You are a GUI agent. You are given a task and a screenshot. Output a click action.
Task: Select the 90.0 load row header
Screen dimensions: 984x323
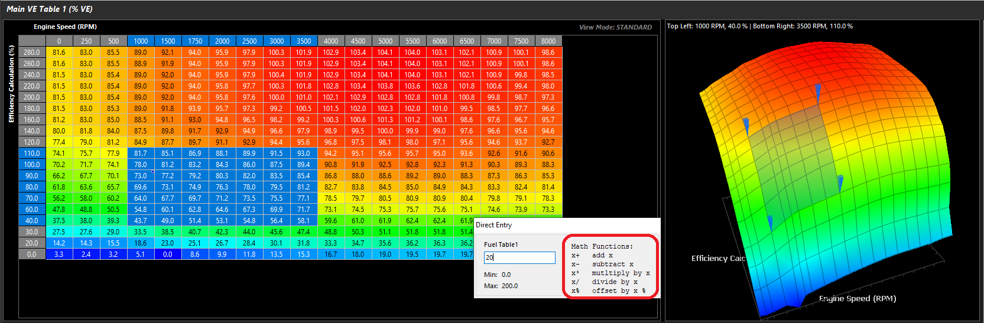pyautogui.click(x=32, y=175)
